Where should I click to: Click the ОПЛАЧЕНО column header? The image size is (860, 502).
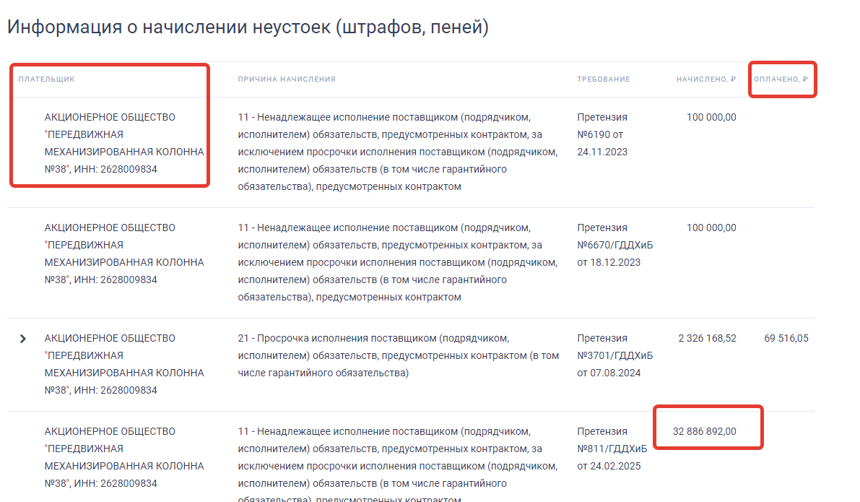tap(781, 79)
